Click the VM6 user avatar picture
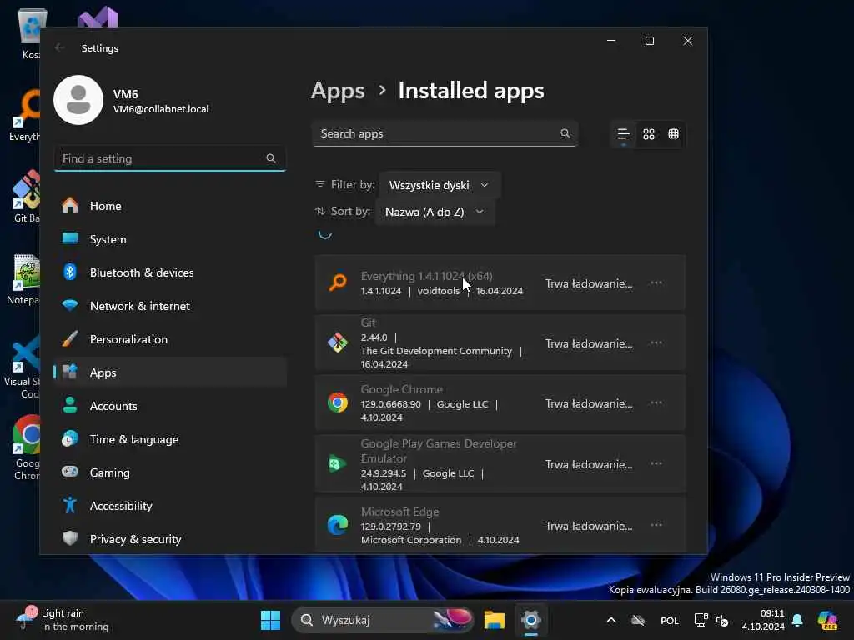Viewport: 854px width, 640px height. pos(78,100)
